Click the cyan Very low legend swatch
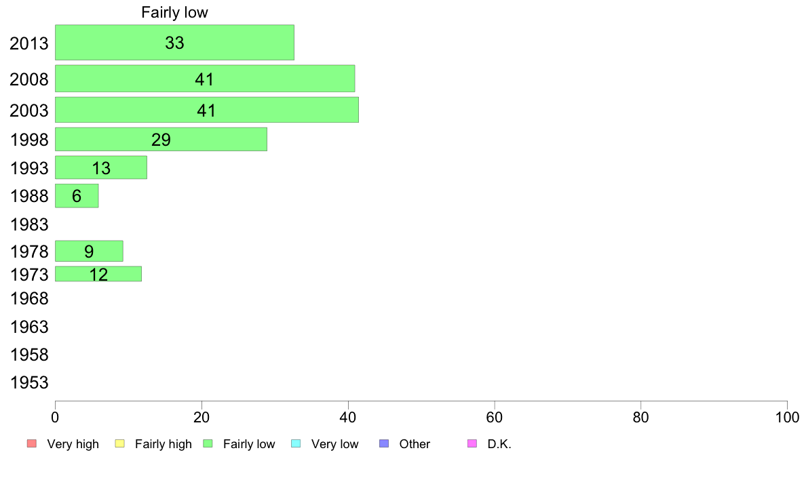 [296, 443]
